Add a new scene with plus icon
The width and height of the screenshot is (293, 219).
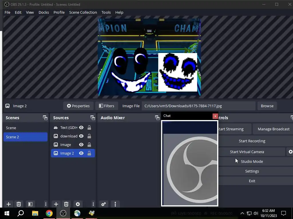tap(8, 204)
